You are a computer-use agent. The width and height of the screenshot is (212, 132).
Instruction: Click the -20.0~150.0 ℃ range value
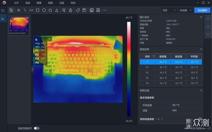coord(173,24)
